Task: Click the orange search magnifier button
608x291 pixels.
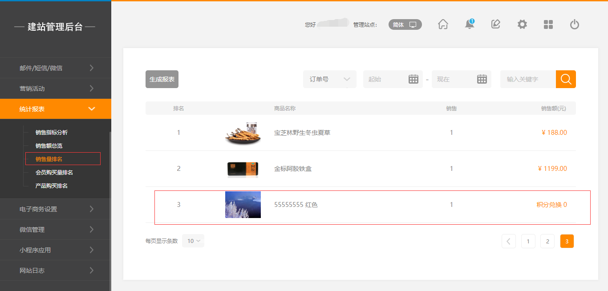Action: [566, 79]
